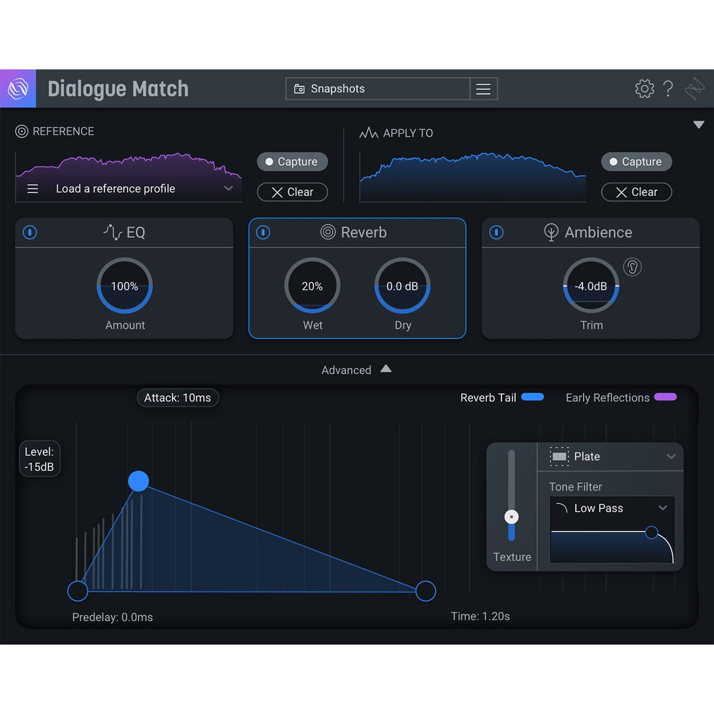Click Clear in the Apply To section
714x714 pixels.
coord(637,192)
